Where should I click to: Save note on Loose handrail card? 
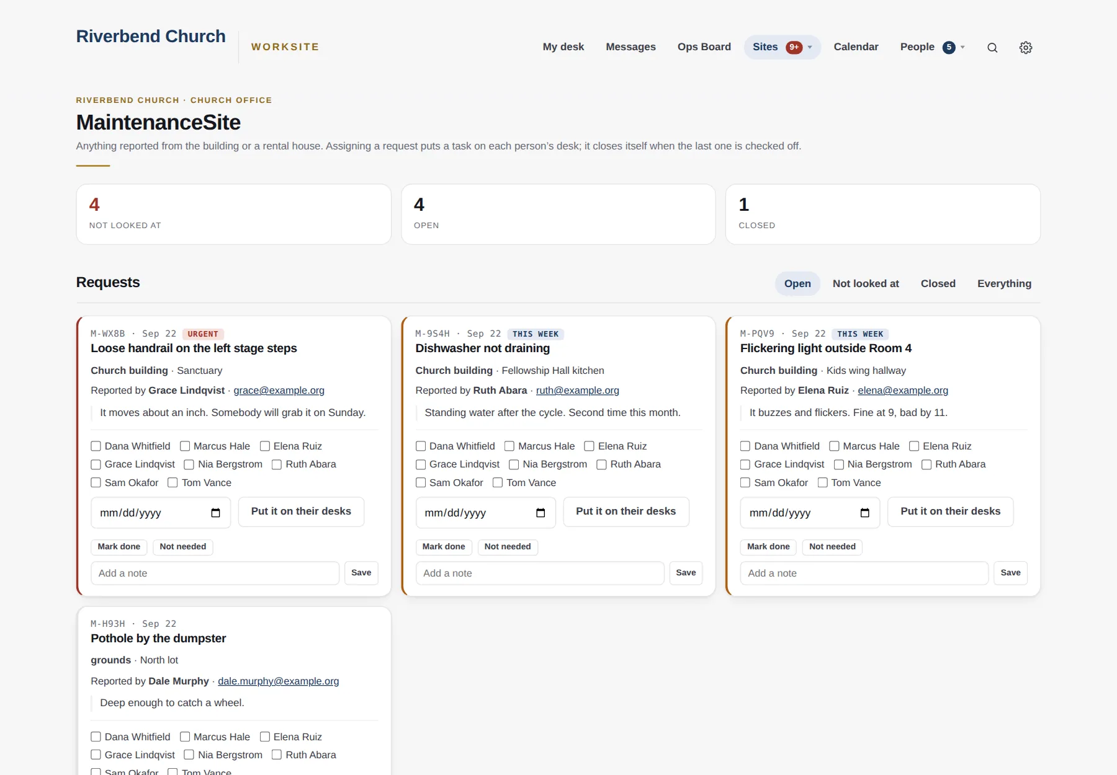click(x=361, y=573)
